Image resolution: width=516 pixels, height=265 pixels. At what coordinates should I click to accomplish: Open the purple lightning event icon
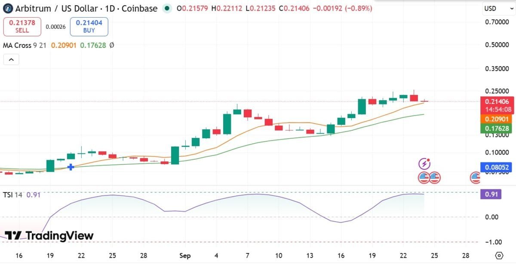click(424, 163)
